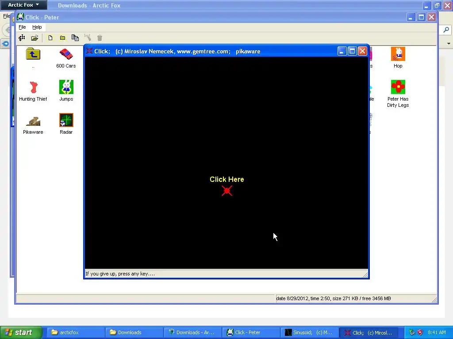The height and width of the screenshot is (339, 453).
Task: Minimize the Click game window
Action: 342,51
